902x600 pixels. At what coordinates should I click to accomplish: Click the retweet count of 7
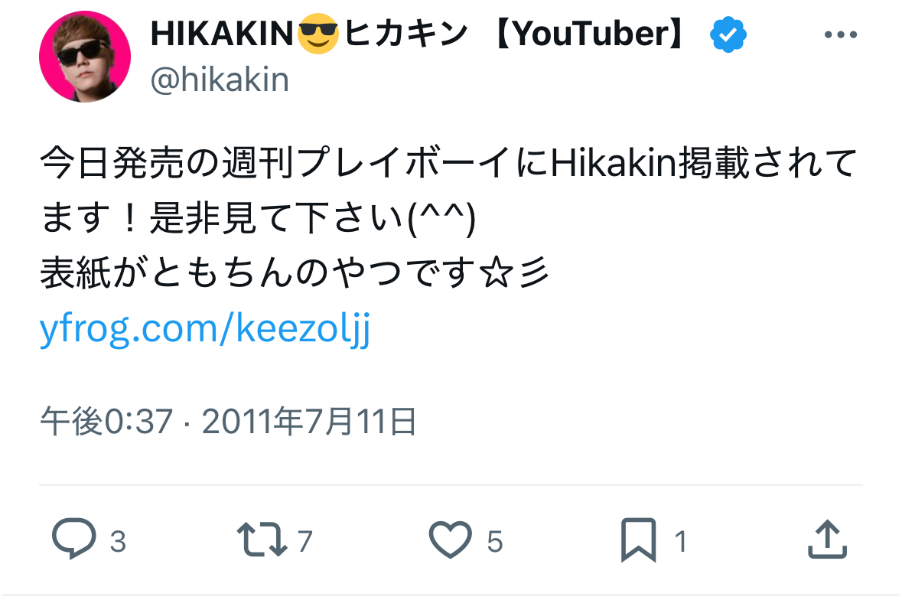[304, 543]
